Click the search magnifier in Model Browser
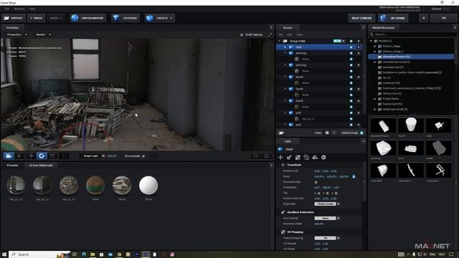Screen dimensions: 459x258 point(372,34)
